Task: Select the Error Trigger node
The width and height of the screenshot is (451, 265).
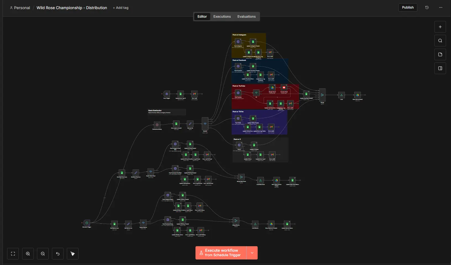Action: click(167, 94)
